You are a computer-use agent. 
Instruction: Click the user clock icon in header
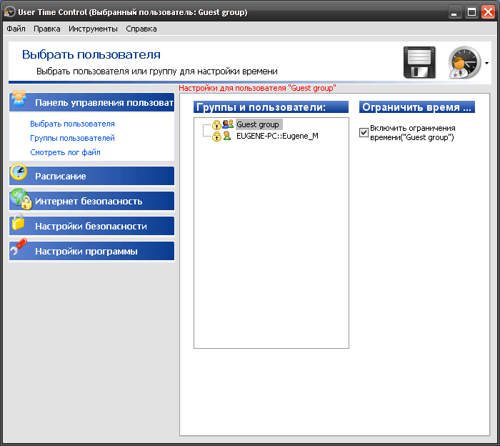[x=465, y=62]
